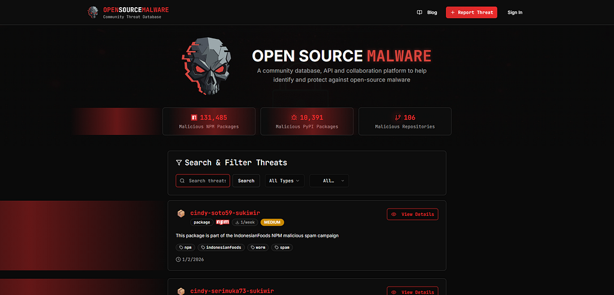
Task: Click the NPM icon beside 131,485
Action: 194,118
